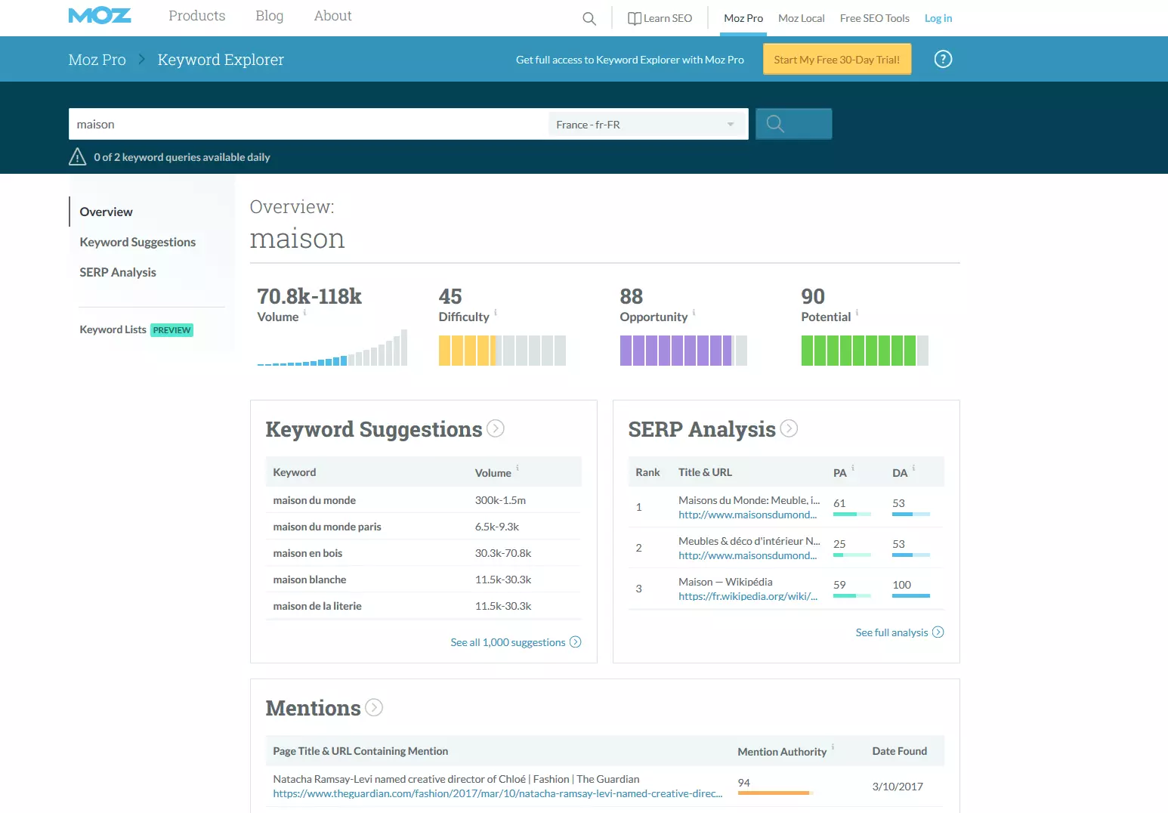
Task: Select Moz Pro tab
Action: (743, 18)
